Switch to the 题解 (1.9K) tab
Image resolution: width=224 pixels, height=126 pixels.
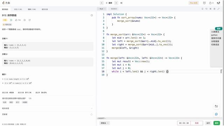(32, 9)
